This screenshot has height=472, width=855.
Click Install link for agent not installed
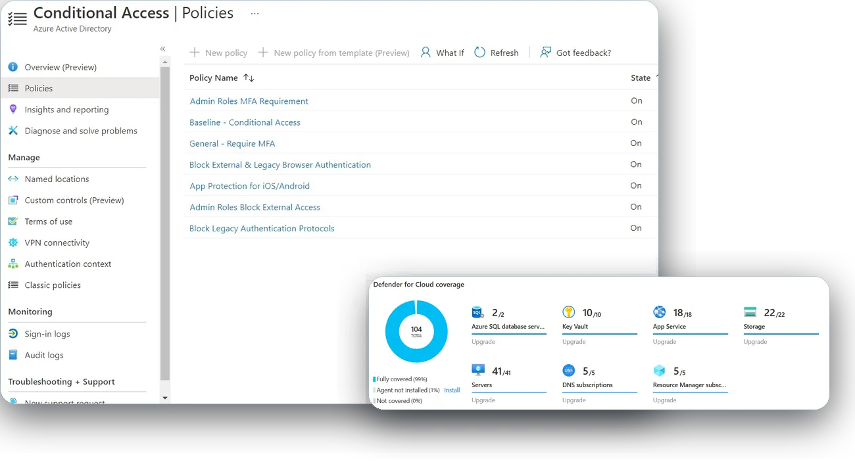point(452,390)
